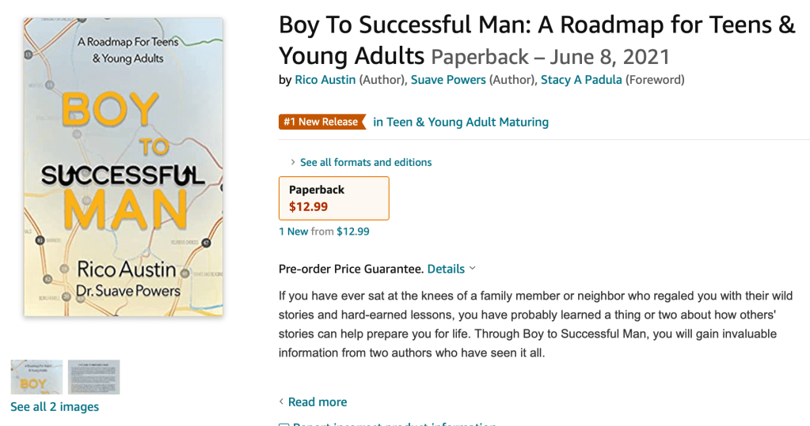810x426 pixels.
Task: Select the Paperback $12.99 format option
Action: (334, 198)
